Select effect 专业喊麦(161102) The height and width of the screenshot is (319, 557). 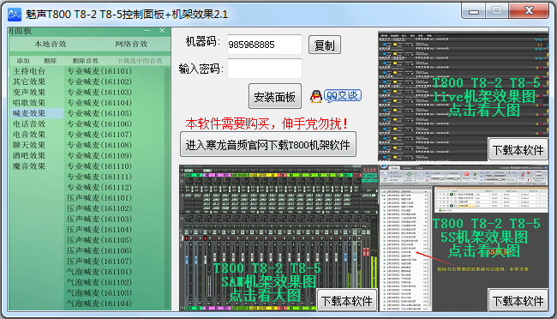coord(99,81)
